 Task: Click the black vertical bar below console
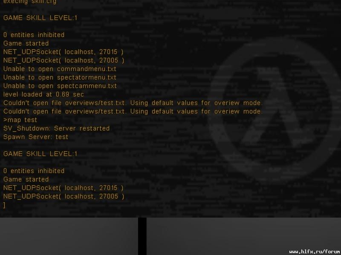point(142,236)
